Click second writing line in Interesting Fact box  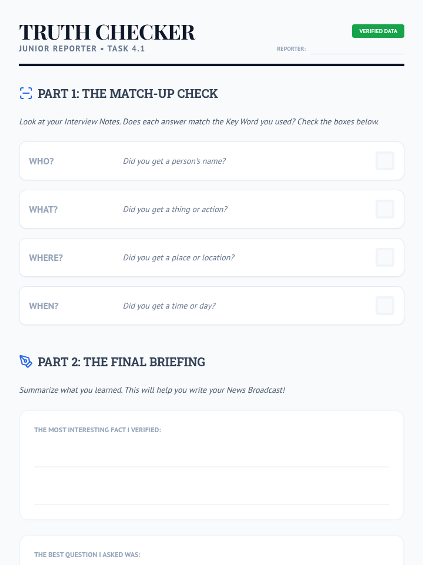click(x=211, y=497)
